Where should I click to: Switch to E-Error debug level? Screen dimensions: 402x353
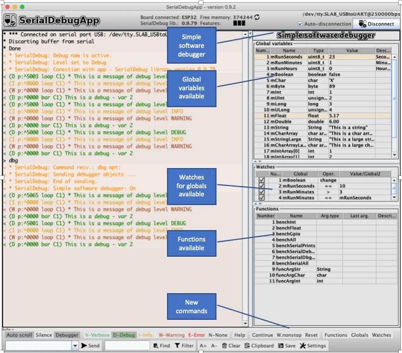coord(196,335)
